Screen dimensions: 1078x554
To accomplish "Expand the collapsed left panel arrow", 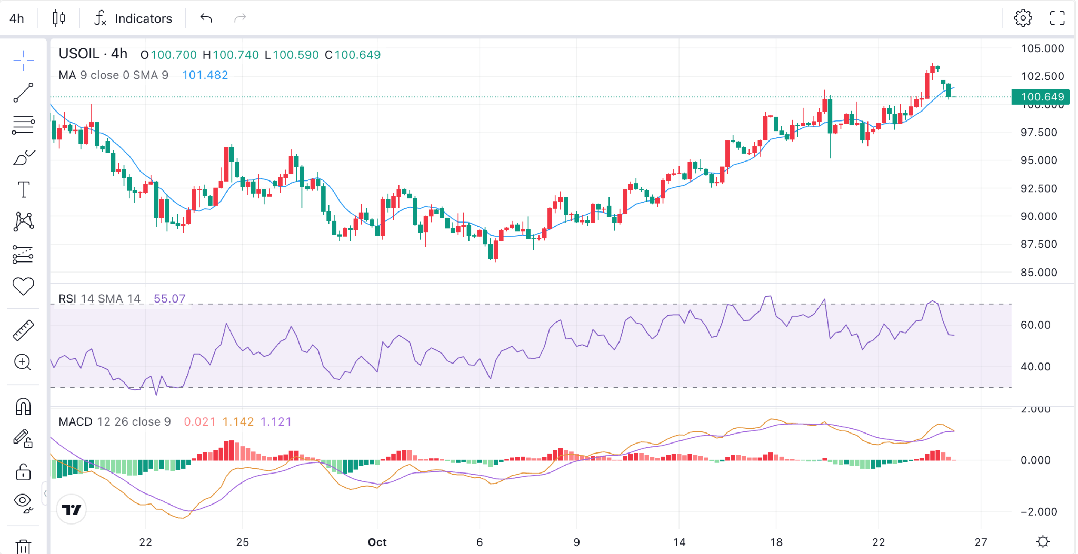I will (x=46, y=493).
